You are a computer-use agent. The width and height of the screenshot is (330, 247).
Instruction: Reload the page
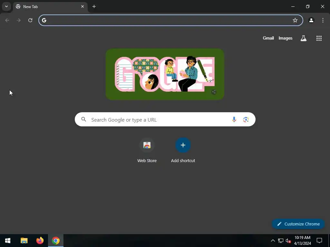pyautogui.click(x=30, y=20)
